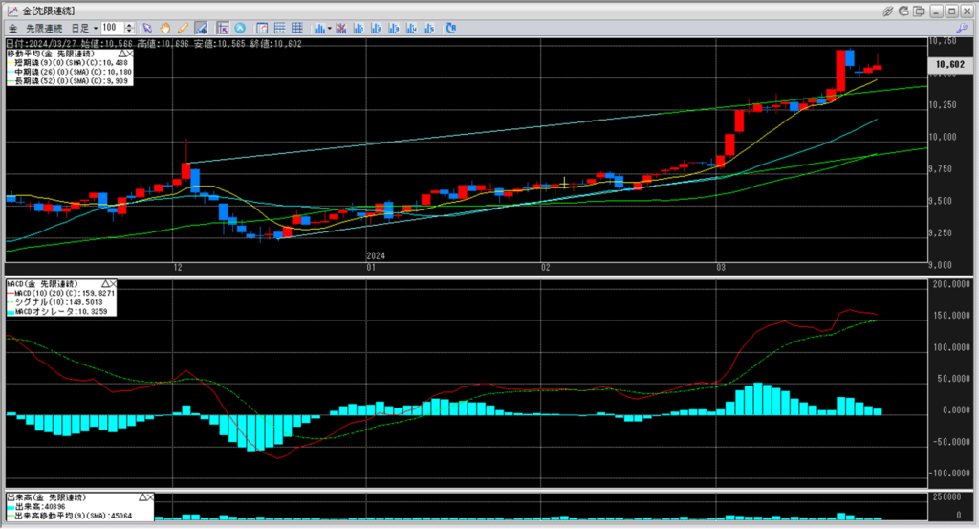Select the pencil drawing tool

coord(183,28)
